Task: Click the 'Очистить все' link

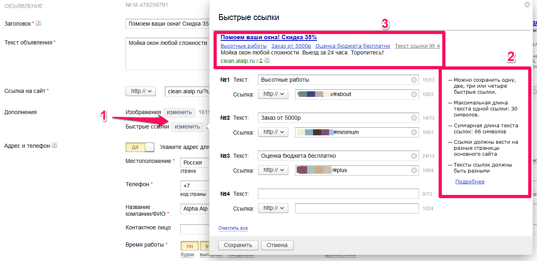Action: coord(233,228)
